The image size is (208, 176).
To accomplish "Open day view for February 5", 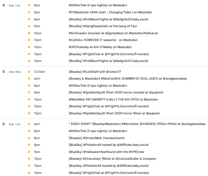I will pos(4,72).
